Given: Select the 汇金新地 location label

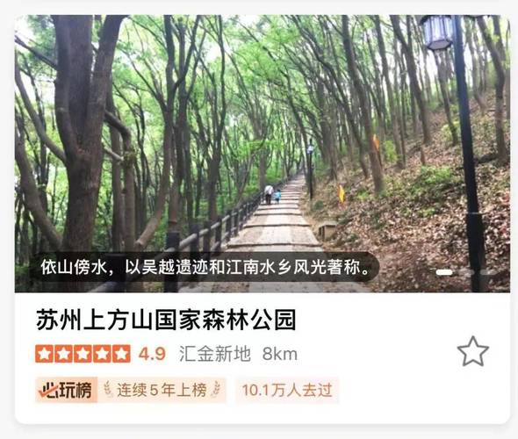Looking at the screenshot, I should [x=215, y=354].
